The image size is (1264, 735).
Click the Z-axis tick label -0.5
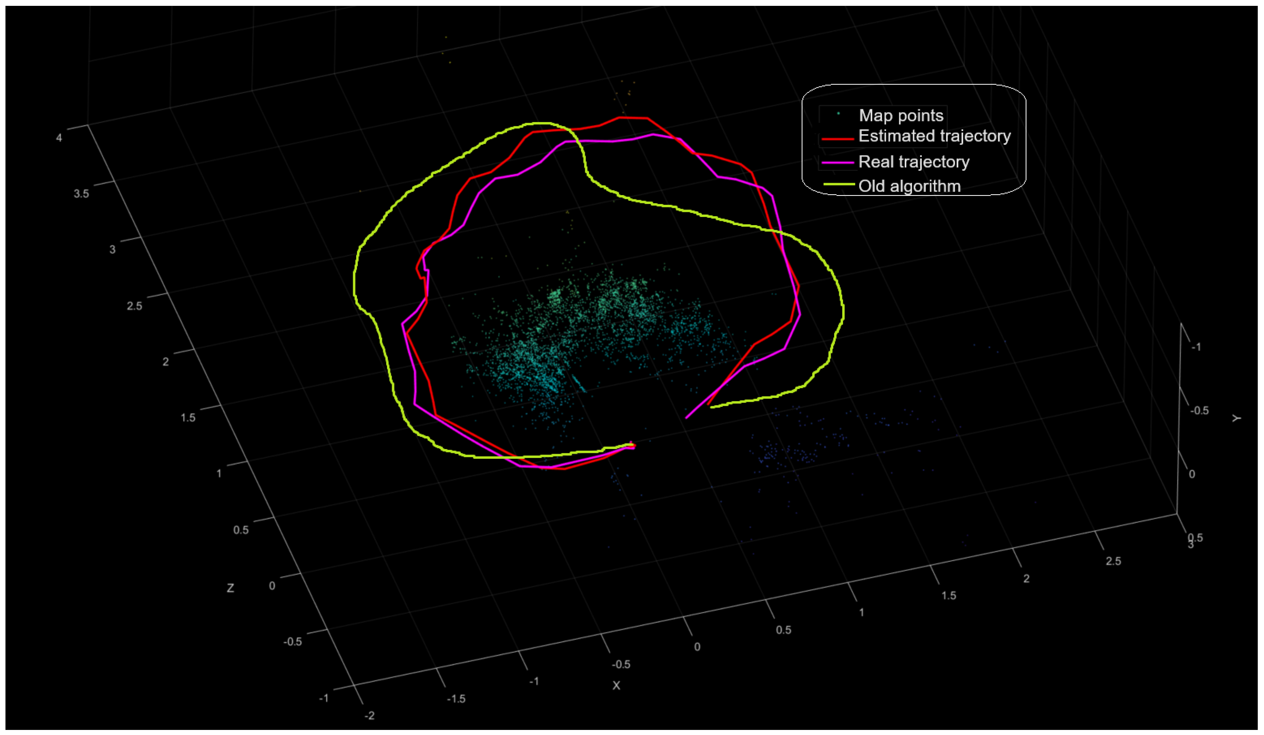pyautogui.click(x=293, y=641)
